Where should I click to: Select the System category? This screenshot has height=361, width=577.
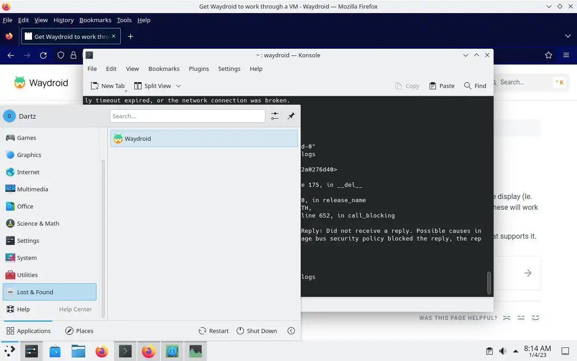(50, 258)
